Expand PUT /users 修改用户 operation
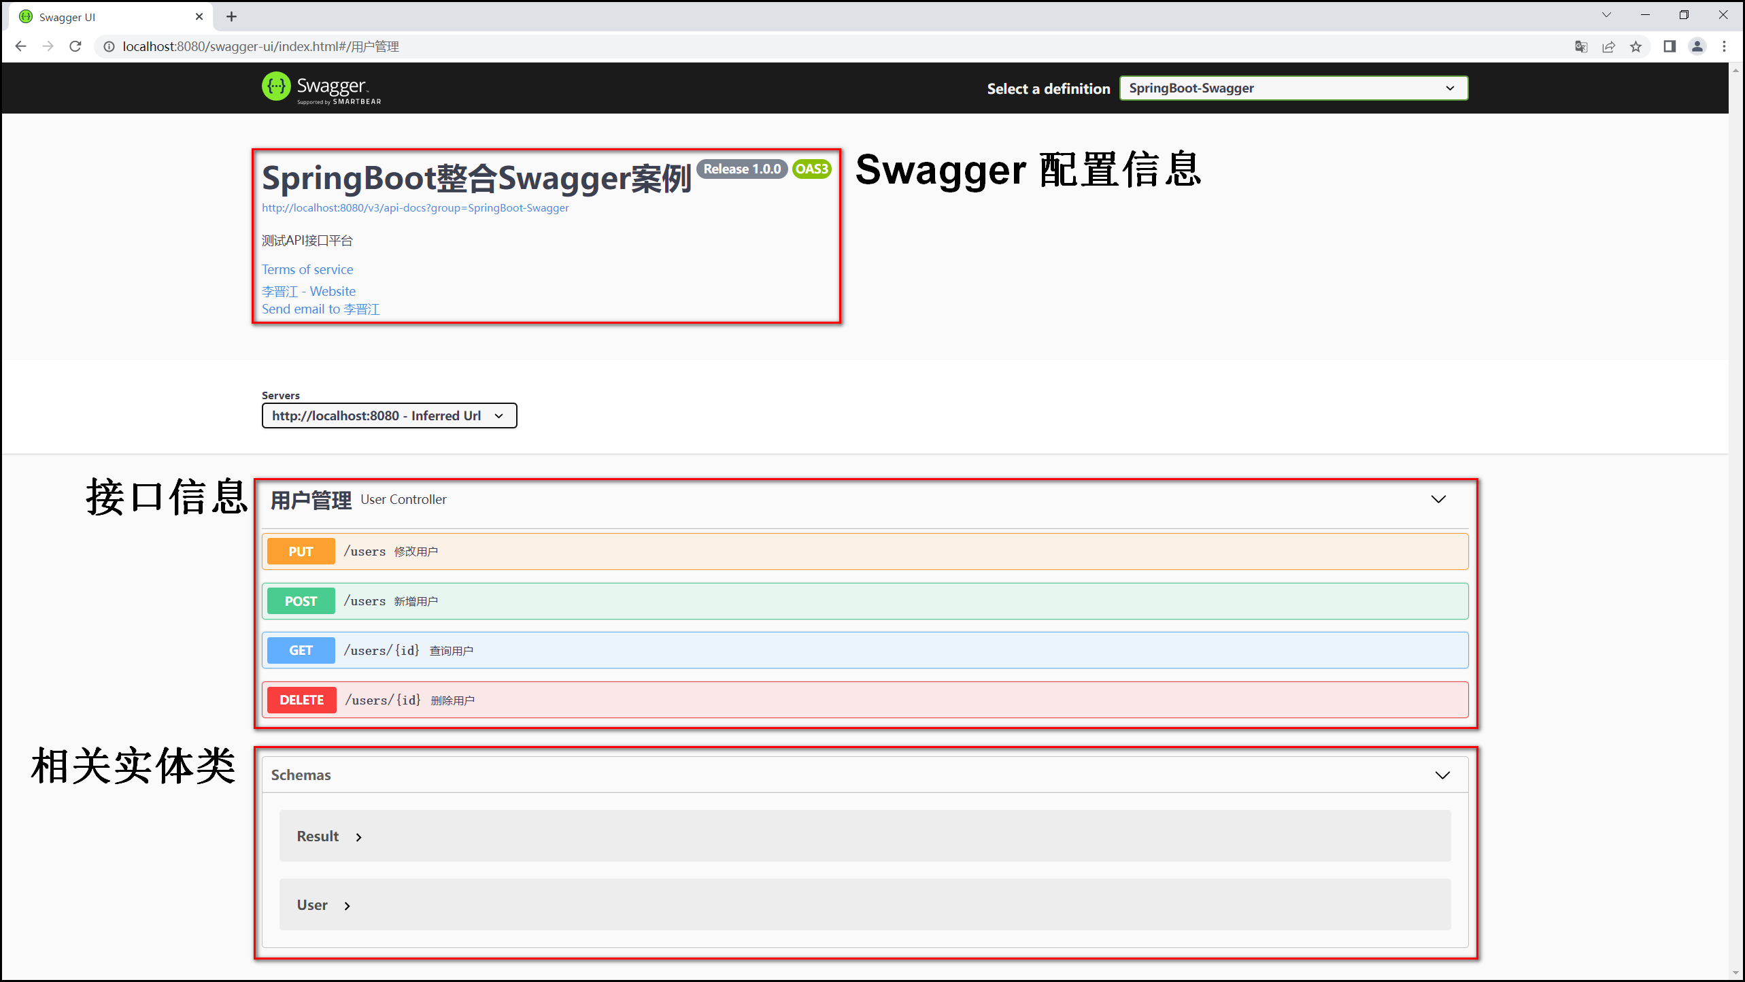 point(865,552)
